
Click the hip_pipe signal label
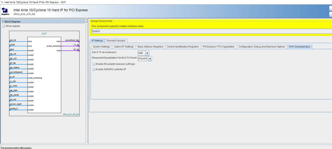pos(14,90)
